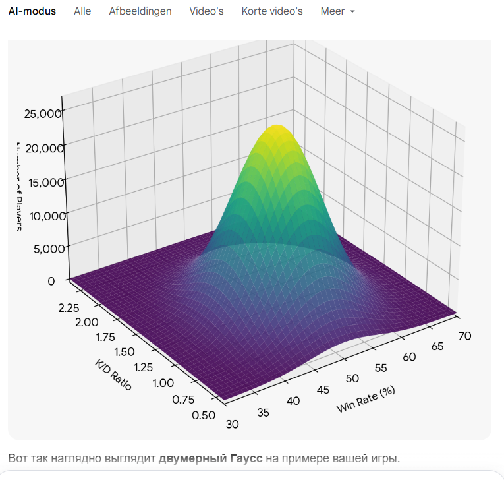Click the small arrow beside Meer
504x482 pixels.
point(352,12)
